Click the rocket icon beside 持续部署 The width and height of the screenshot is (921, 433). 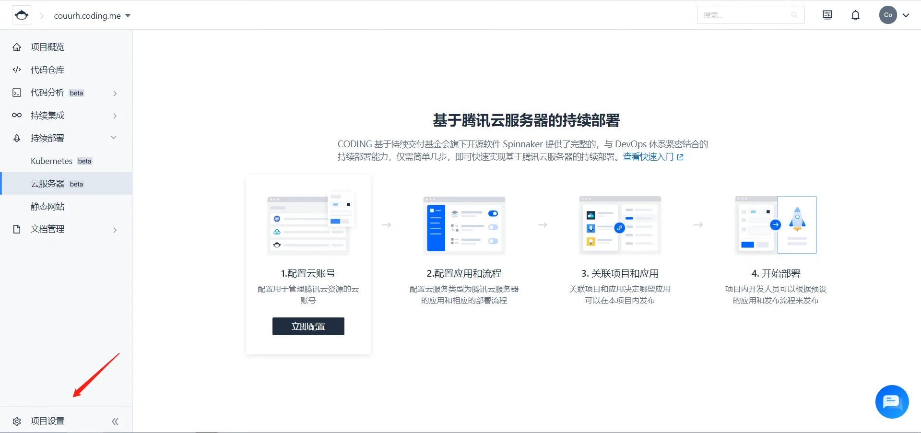17,138
